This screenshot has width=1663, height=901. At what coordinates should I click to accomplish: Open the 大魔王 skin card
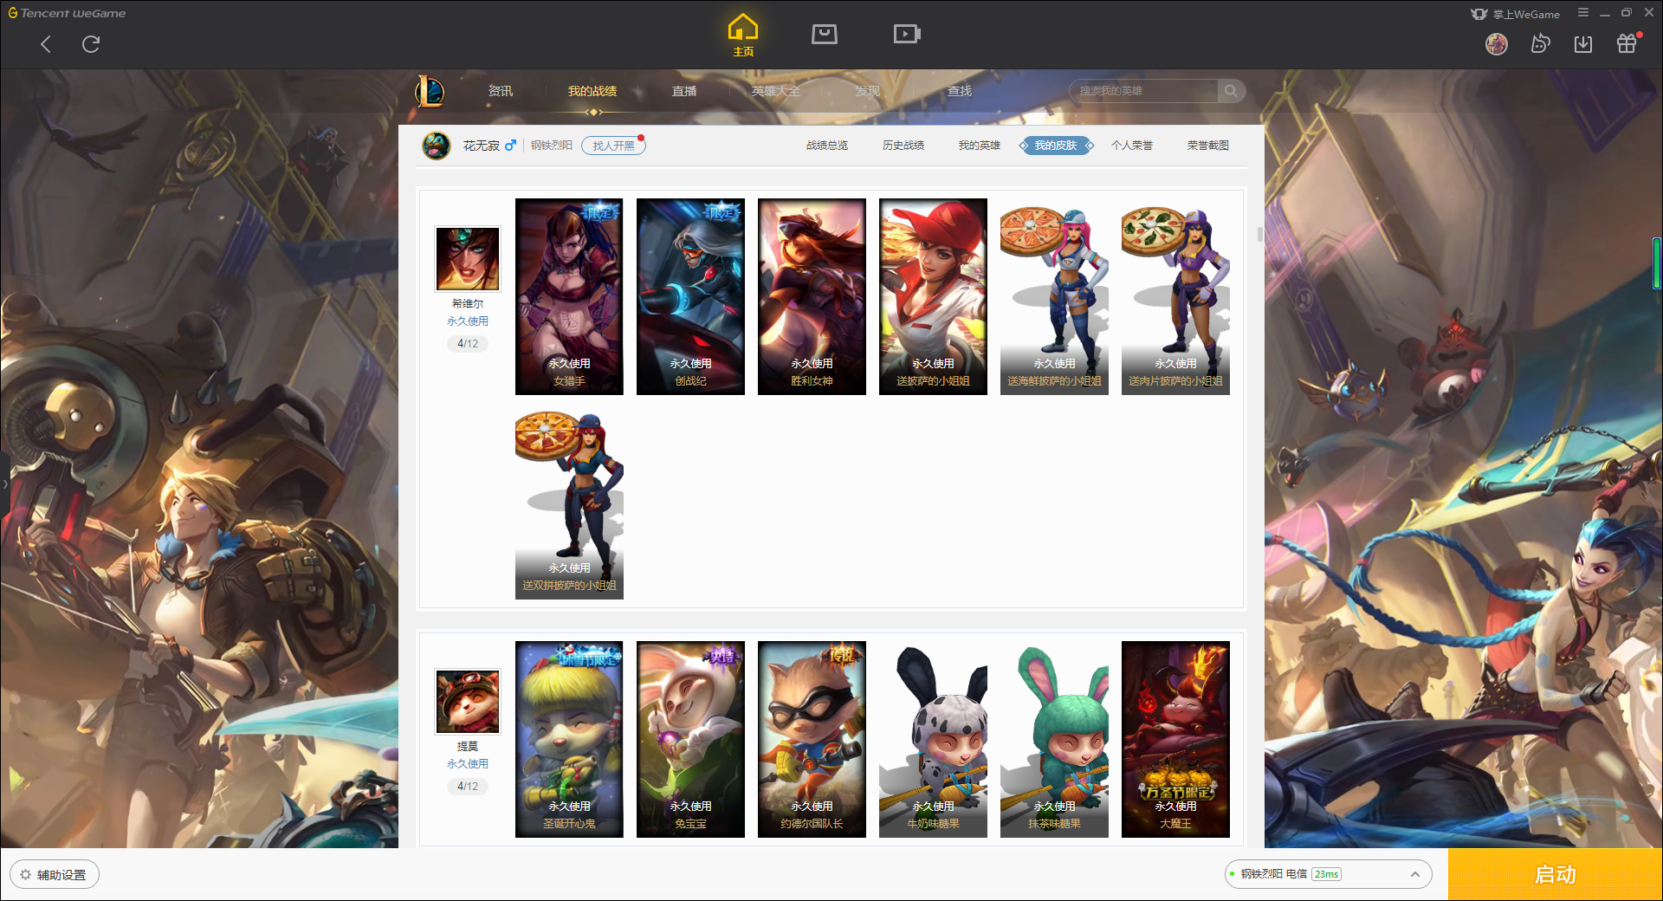(1175, 739)
